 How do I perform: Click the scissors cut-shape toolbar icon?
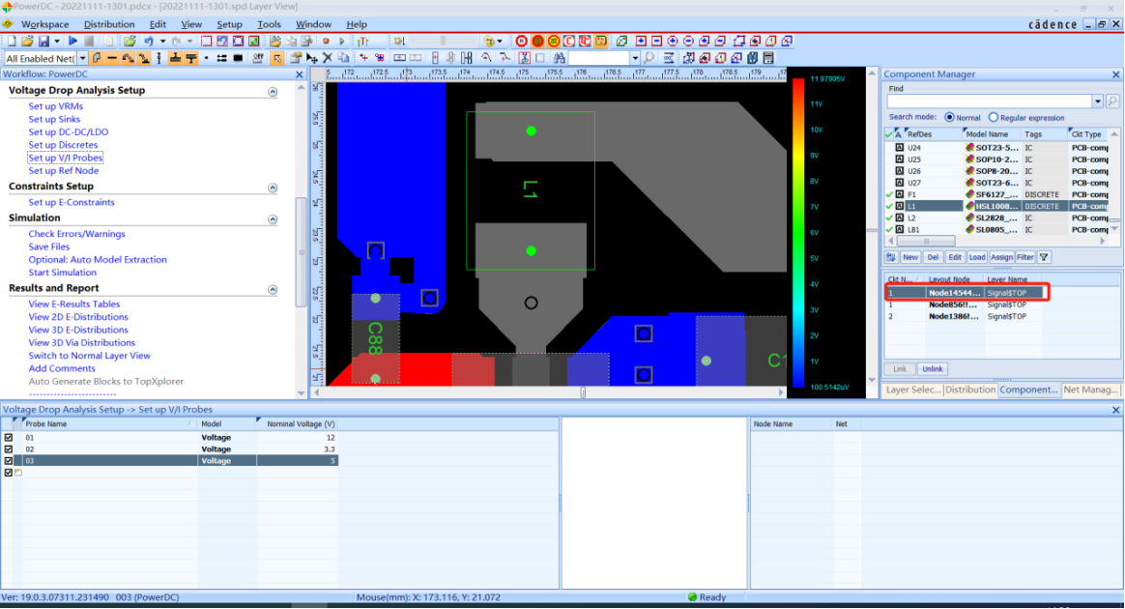525,58
